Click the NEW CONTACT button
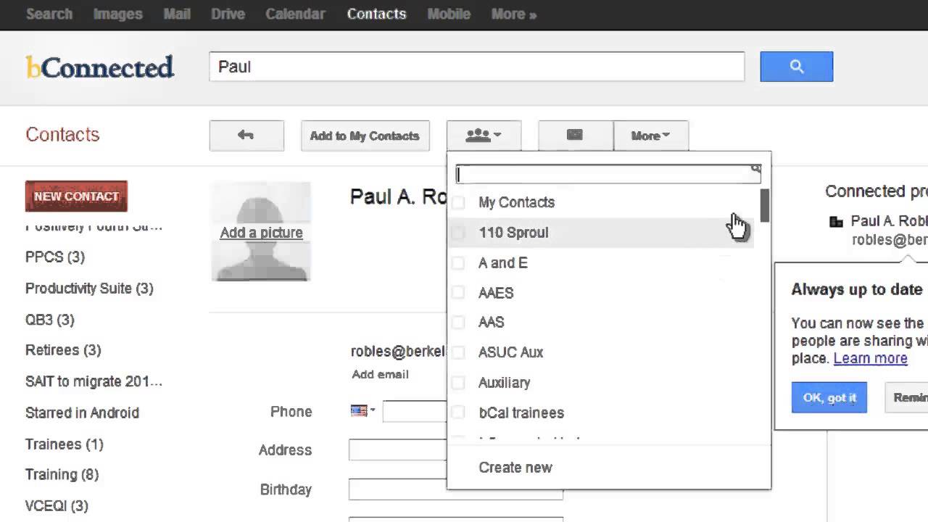 pyautogui.click(x=76, y=196)
